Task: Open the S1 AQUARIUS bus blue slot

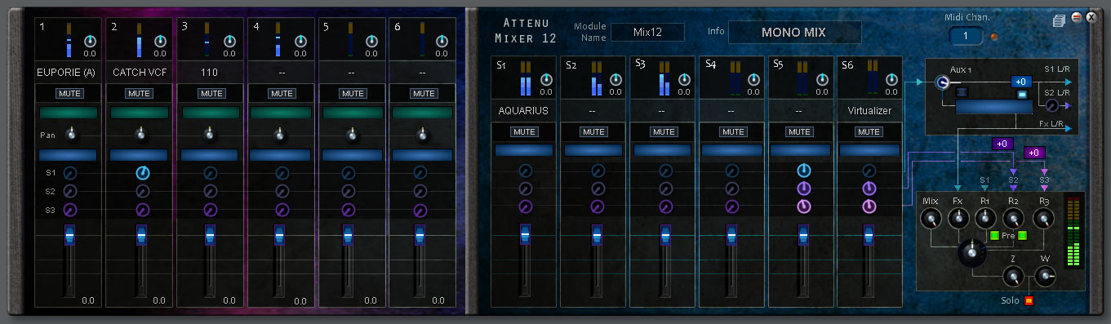Action: [x=524, y=150]
